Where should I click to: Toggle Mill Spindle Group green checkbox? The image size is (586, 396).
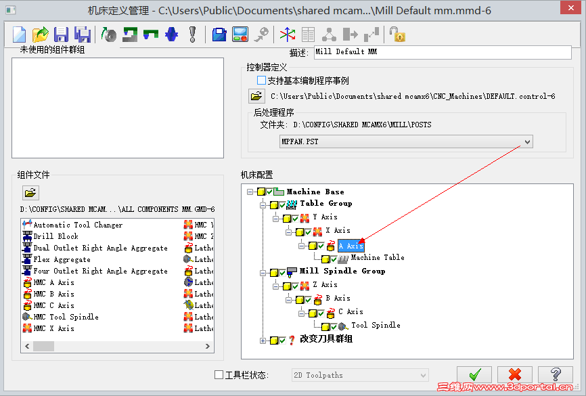click(282, 273)
